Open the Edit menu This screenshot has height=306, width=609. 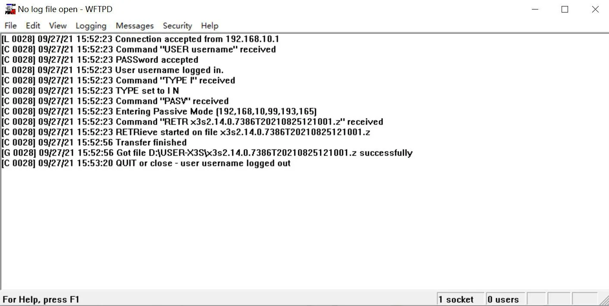pos(32,26)
